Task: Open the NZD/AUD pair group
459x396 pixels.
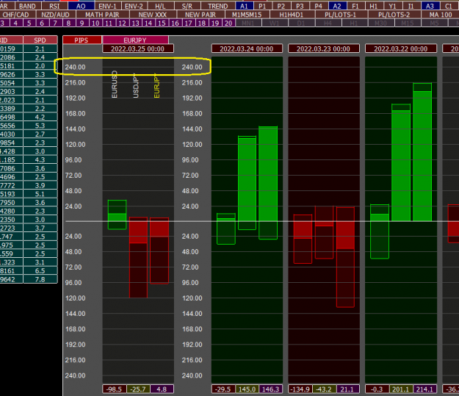Action: [55, 15]
